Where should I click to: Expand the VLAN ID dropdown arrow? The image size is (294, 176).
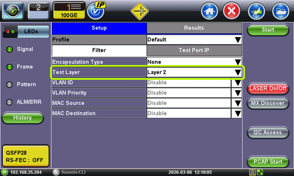point(237,83)
